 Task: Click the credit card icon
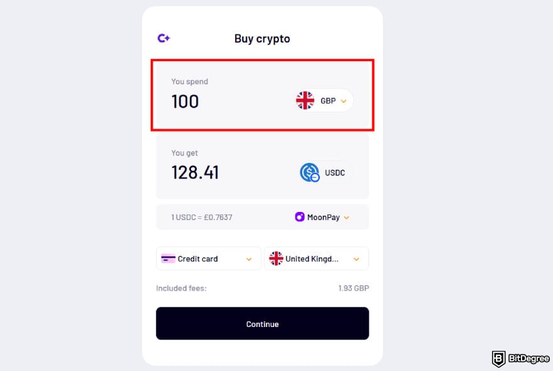pos(168,258)
